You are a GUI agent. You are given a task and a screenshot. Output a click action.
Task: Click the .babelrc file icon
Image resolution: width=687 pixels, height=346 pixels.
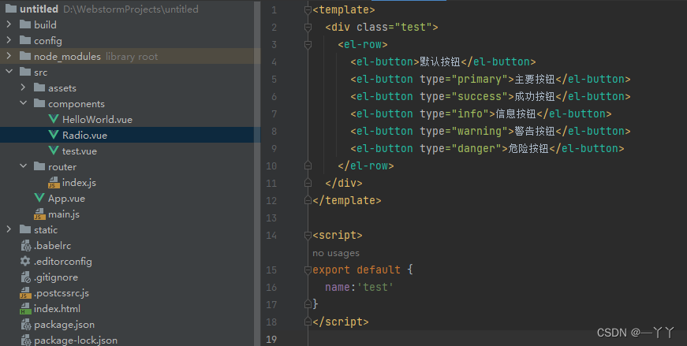[25, 246]
